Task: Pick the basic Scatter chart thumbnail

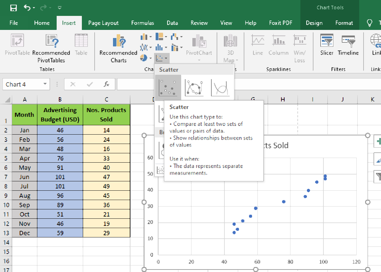Action: click(x=168, y=87)
